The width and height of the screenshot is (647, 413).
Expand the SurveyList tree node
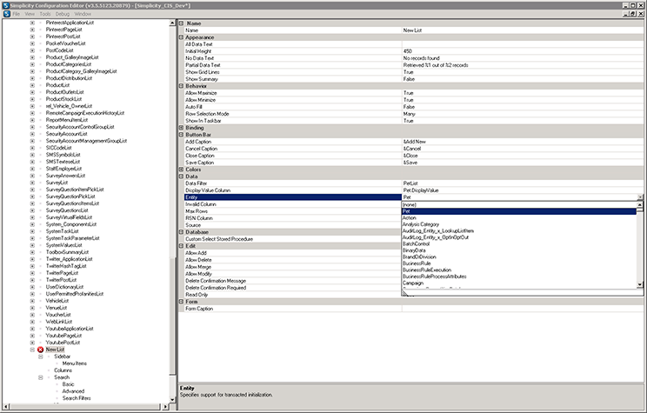[x=32, y=183]
